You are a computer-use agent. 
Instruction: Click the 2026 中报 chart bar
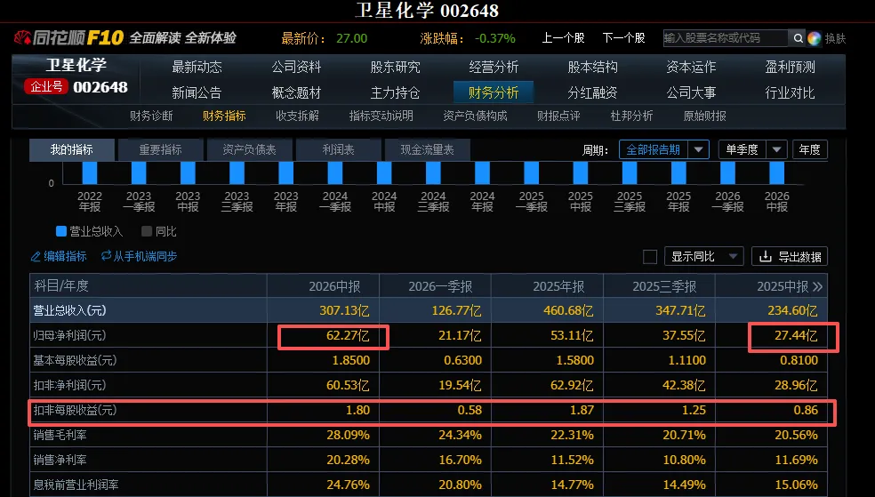(777, 172)
